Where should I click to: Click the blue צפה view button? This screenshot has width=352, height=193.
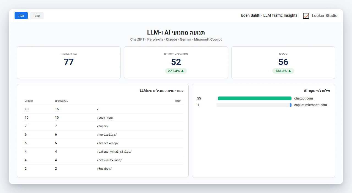[21, 16]
